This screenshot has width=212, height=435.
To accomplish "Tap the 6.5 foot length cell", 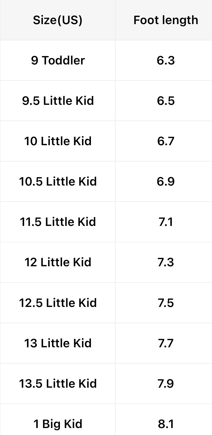I will pos(166,101).
